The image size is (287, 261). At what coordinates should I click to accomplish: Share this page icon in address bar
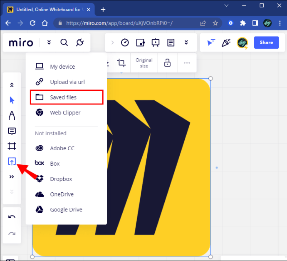point(203,23)
